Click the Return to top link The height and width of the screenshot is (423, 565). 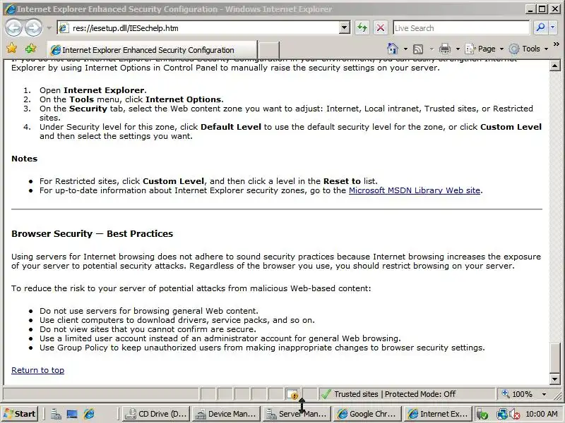[x=38, y=370]
